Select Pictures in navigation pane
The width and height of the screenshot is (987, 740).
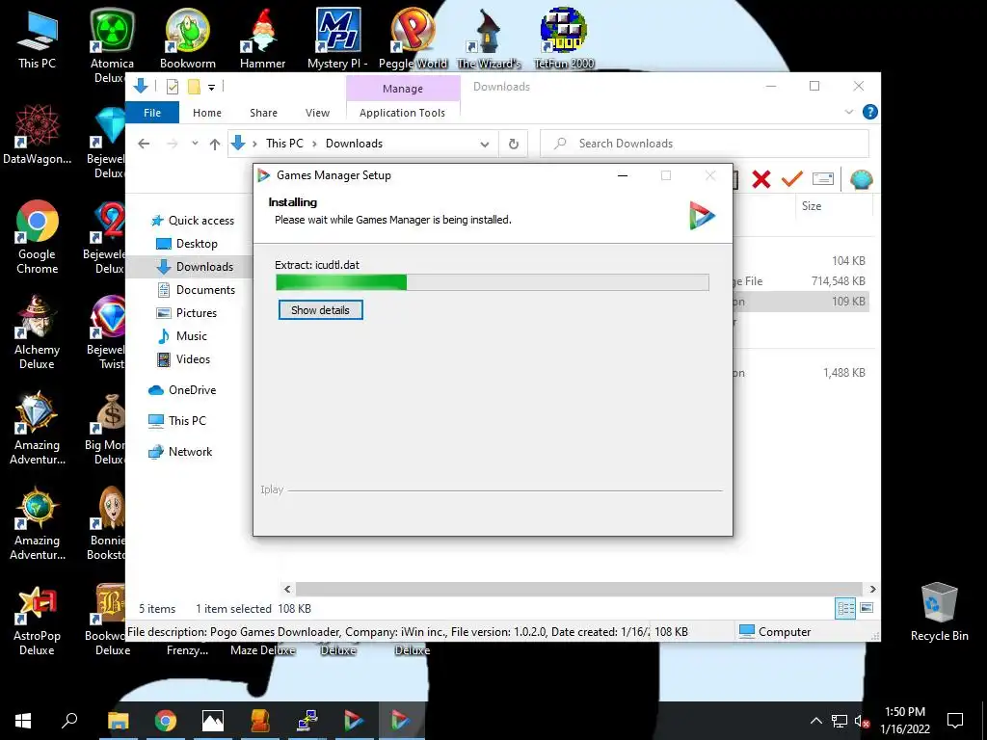click(x=186, y=313)
